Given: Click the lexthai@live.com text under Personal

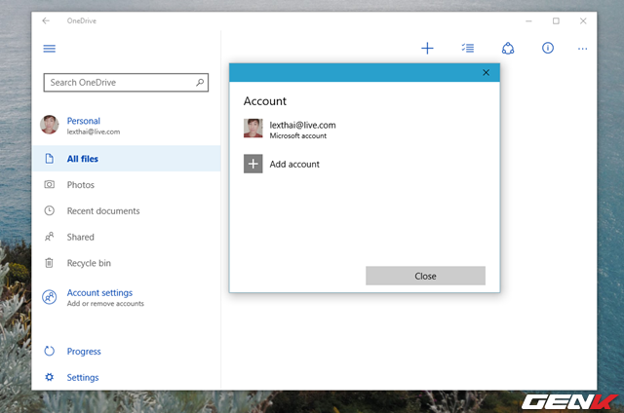Looking at the screenshot, I should (x=94, y=131).
